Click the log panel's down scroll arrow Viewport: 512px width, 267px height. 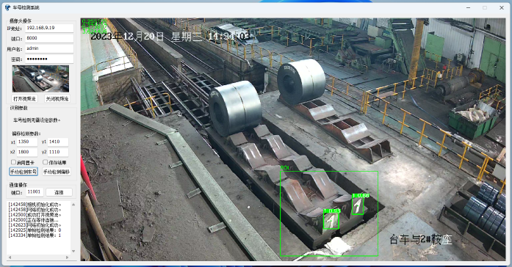tap(73, 252)
